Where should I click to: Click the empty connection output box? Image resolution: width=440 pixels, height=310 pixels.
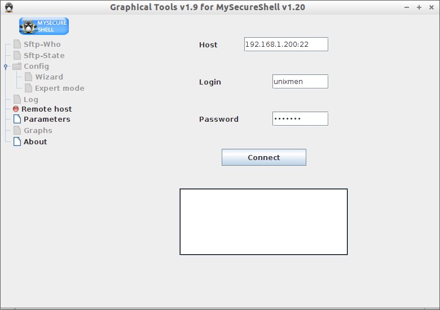pos(263,222)
